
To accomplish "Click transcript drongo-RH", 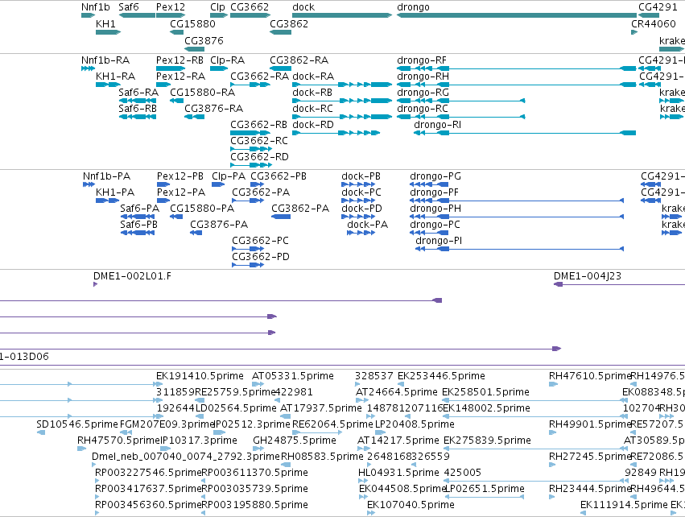I will click(x=423, y=76).
